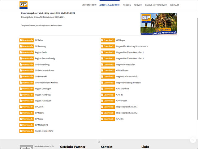
Task: Click the round scroll-to-top arrow button
Action: pyautogui.click(x=193, y=140)
